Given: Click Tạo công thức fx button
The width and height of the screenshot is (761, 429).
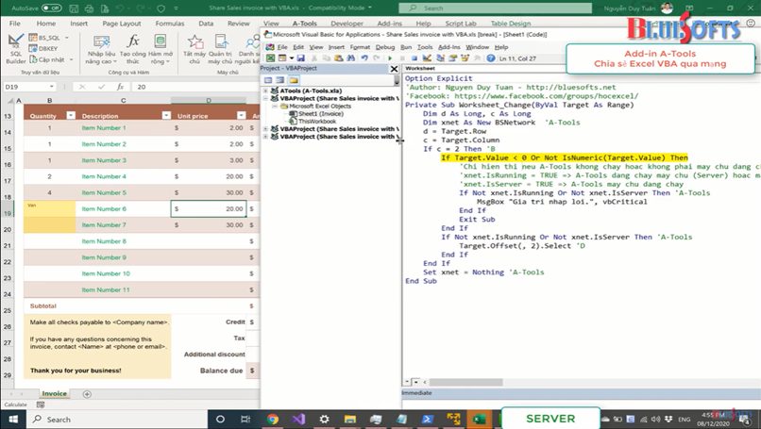Looking at the screenshot, I should (132, 49).
